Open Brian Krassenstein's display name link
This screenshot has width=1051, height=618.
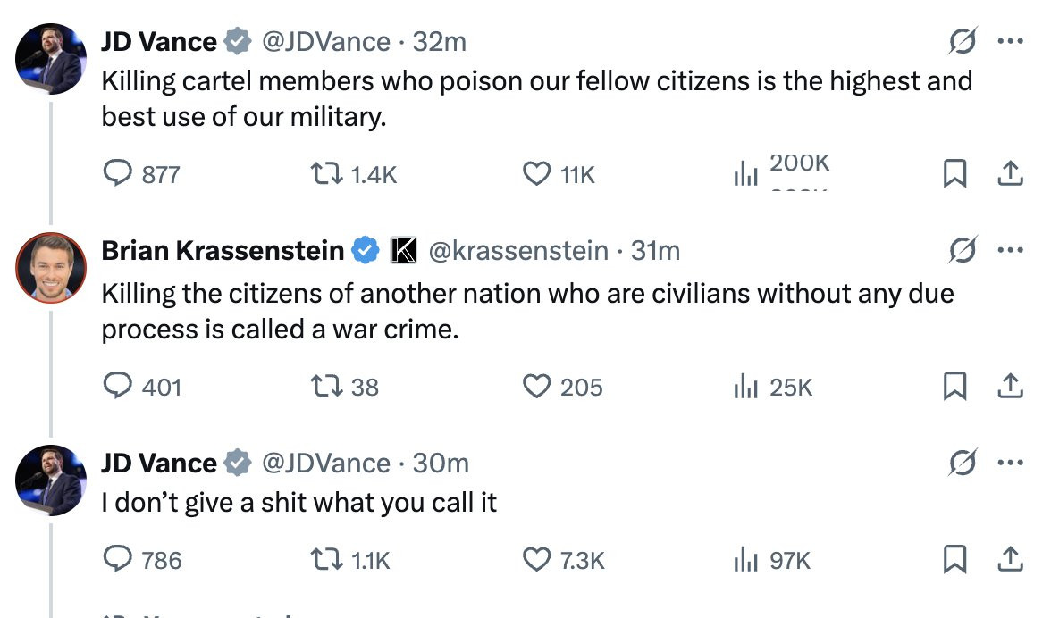point(223,251)
